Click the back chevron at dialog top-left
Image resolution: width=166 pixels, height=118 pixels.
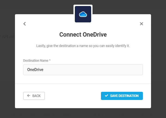[x=24, y=24]
